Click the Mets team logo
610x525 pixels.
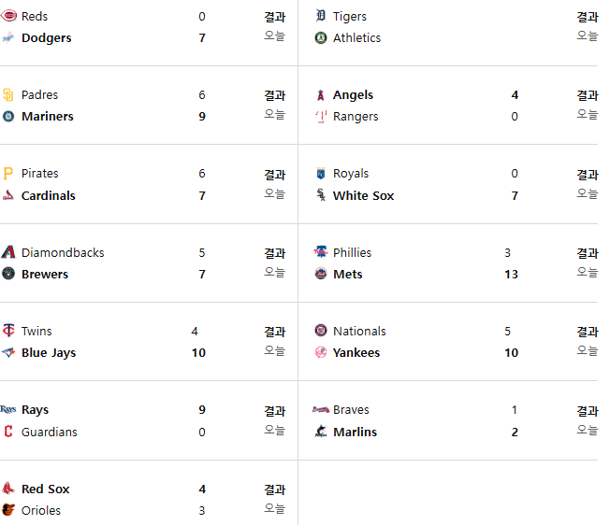[321, 274]
